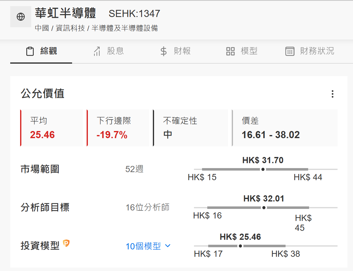Screen dimensions: 353x271
Task: Click the 公允價值 heading
Action: pos(43,94)
